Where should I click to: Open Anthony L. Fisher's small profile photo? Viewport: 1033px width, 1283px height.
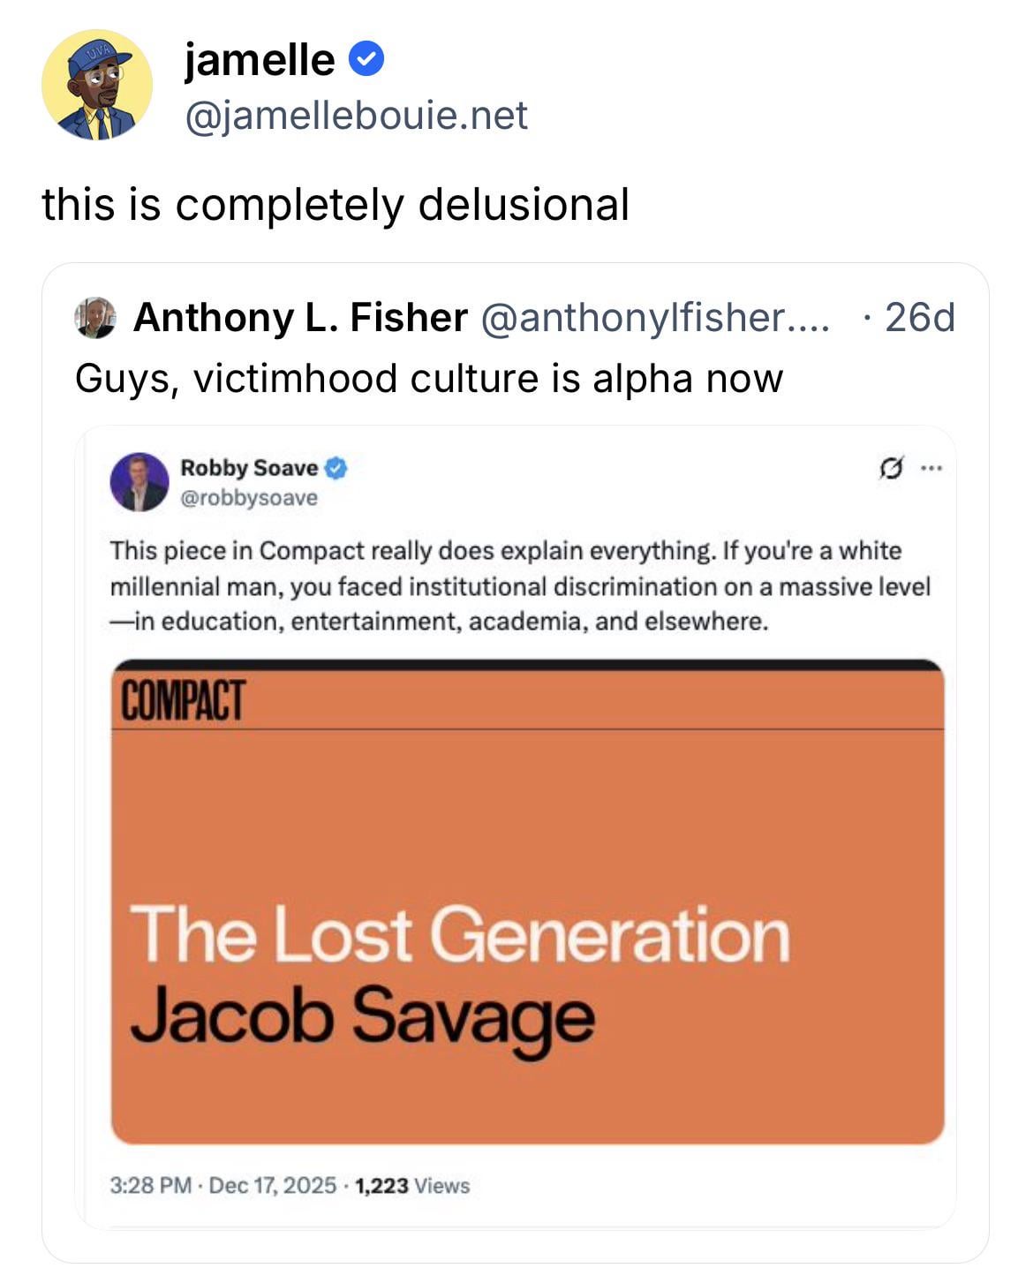point(95,318)
